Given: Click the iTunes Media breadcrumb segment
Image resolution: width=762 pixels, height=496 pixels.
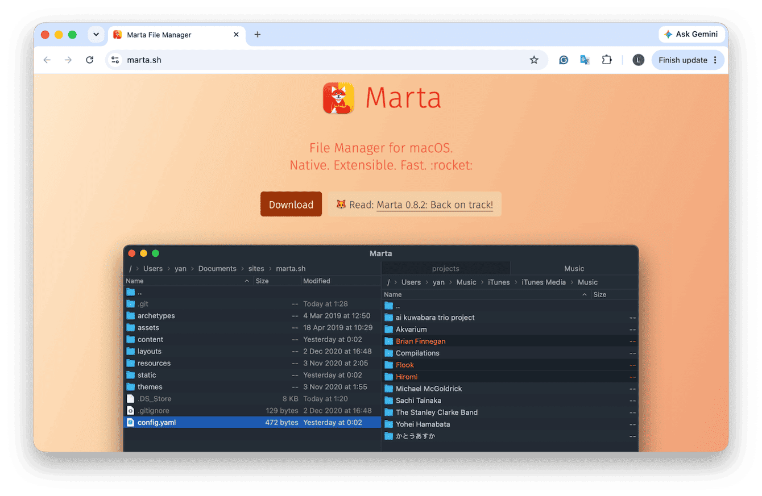Looking at the screenshot, I should click(x=544, y=282).
